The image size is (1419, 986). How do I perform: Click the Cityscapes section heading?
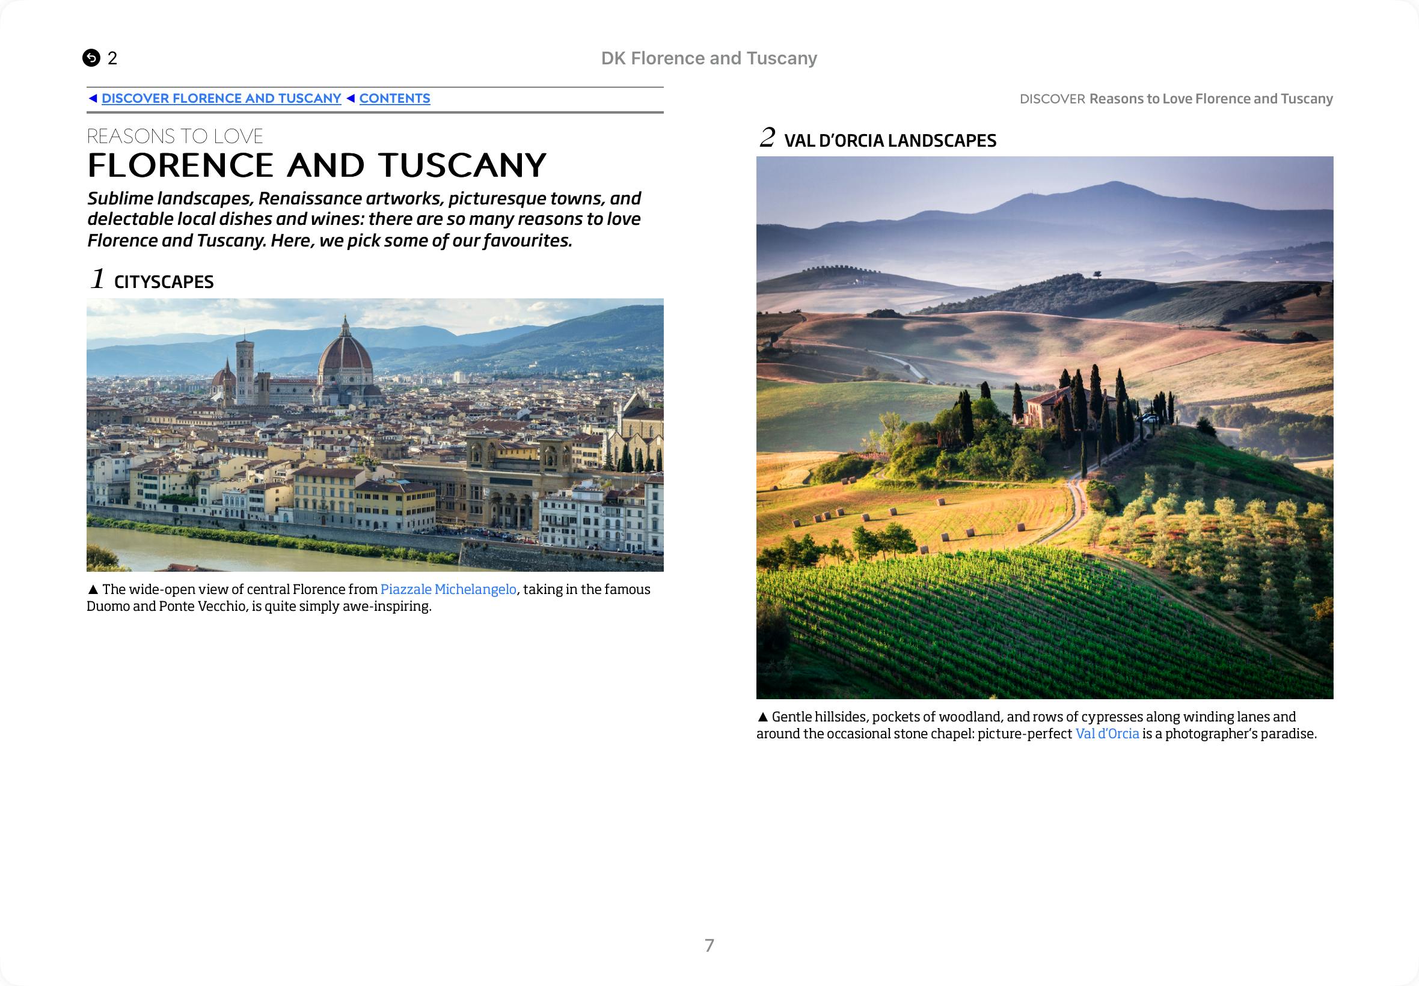[164, 282]
